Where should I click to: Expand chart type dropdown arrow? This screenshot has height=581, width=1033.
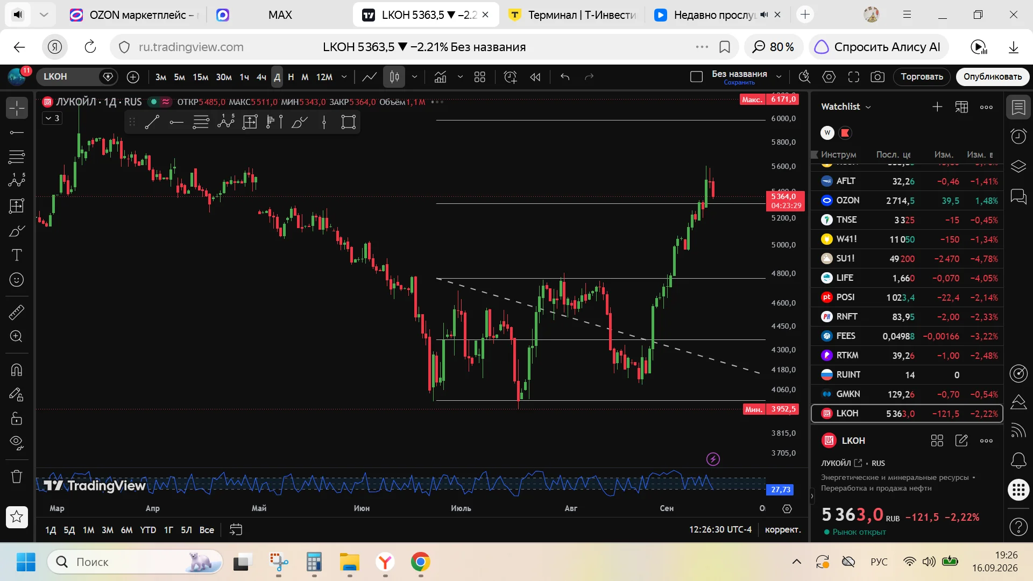414,77
